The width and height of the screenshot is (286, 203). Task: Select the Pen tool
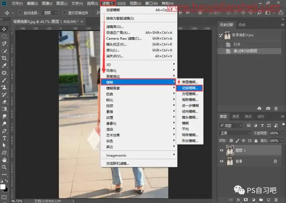(x=4, y=131)
